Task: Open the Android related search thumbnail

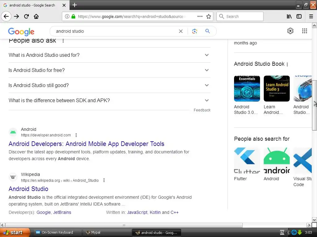Action: tap(276, 160)
